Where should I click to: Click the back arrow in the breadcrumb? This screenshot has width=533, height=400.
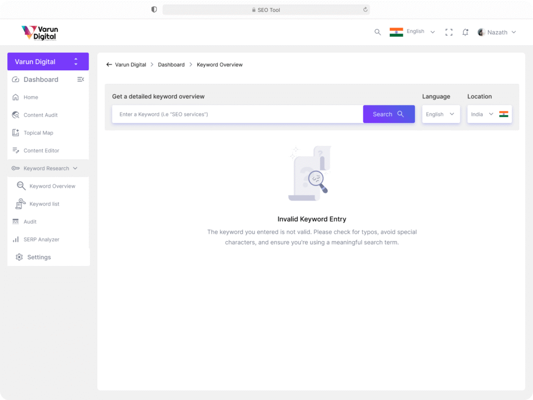109,65
